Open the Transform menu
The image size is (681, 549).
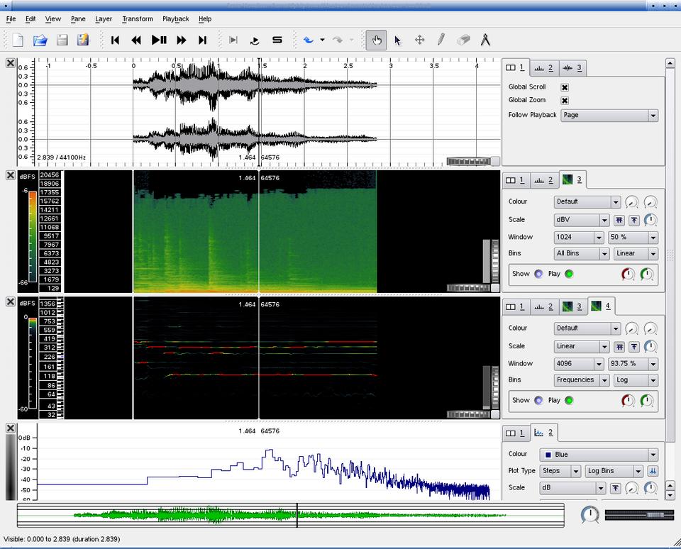click(137, 19)
